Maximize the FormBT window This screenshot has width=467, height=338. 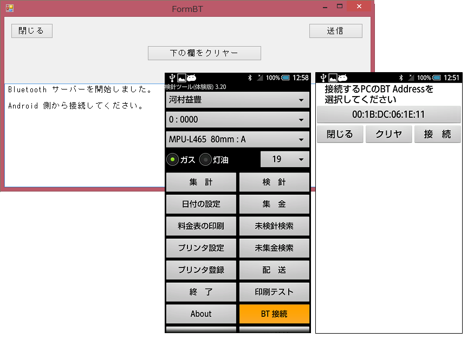[340, 7]
